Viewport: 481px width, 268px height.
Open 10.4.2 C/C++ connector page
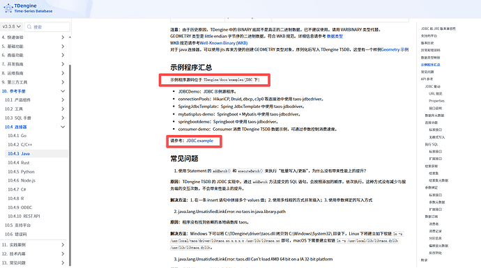pyautogui.click(x=20, y=145)
